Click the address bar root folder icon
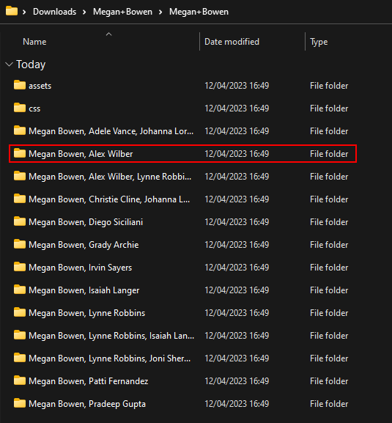 click(x=12, y=11)
